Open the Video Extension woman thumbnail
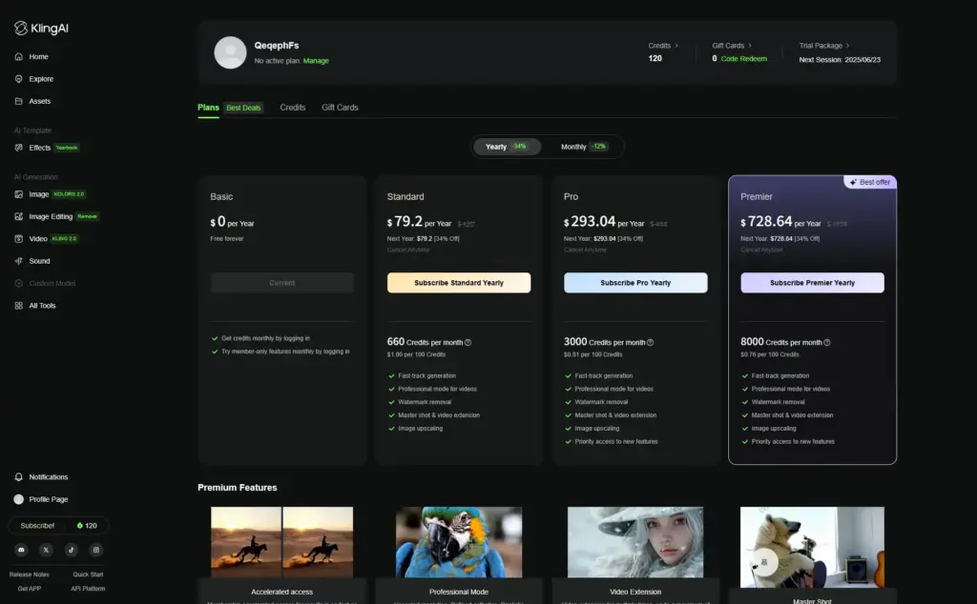The height and width of the screenshot is (604, 977). [x=635, y=542]
